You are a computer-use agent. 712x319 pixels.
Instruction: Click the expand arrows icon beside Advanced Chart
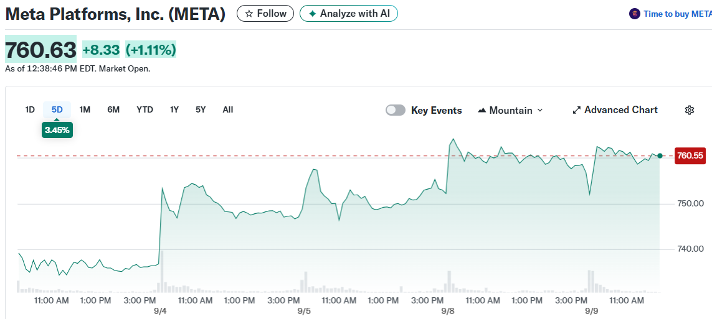[577, 110]
